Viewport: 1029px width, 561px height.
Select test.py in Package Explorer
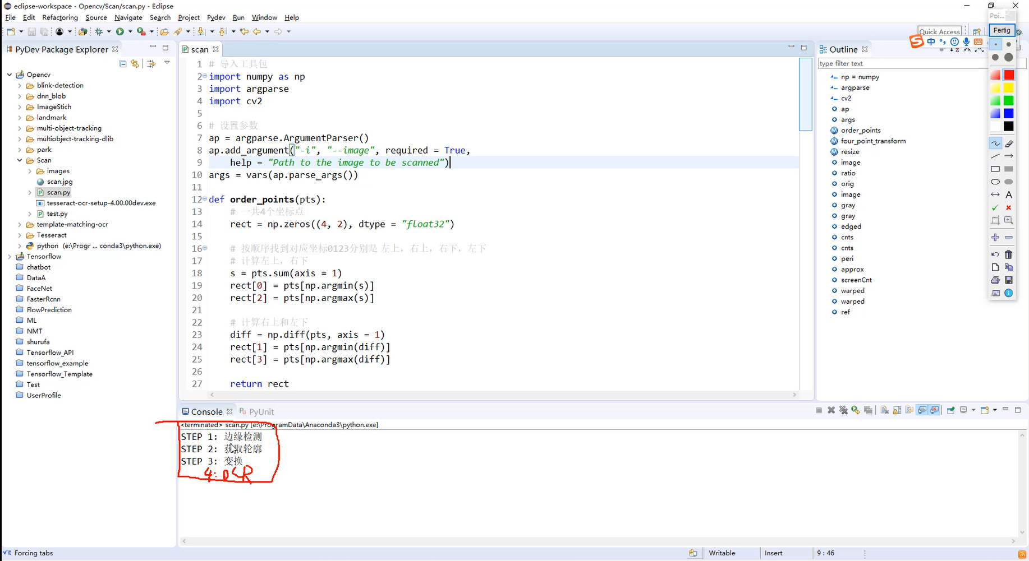[57, 214]
